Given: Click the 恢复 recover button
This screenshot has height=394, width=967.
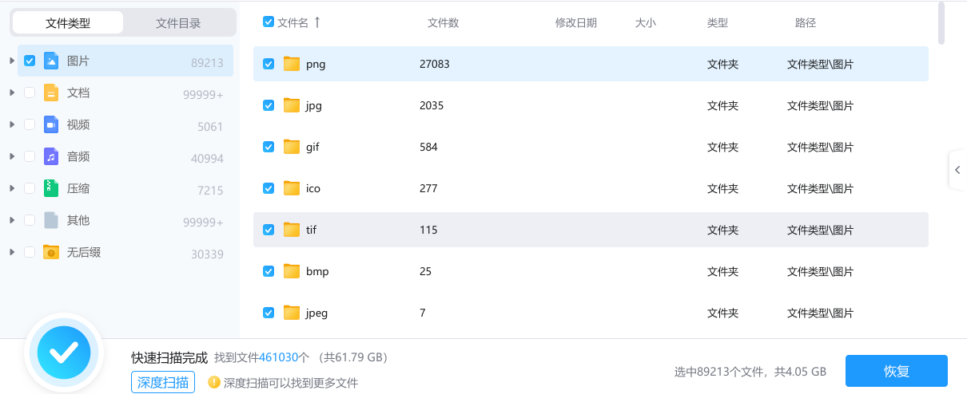Looking at the screenshot, I should [897, 371].
